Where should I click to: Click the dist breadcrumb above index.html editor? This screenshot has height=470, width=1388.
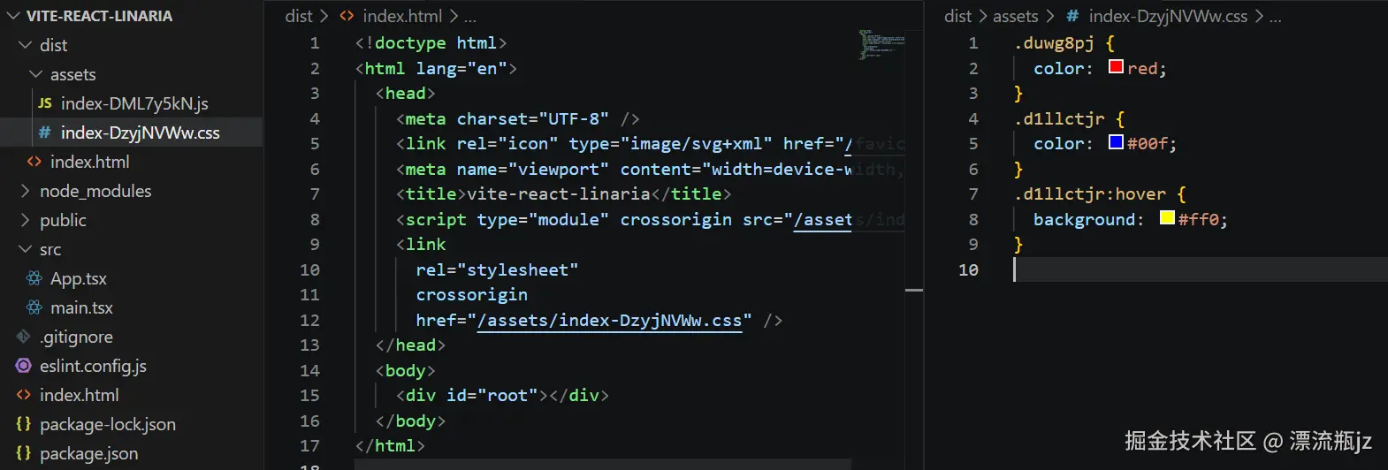[299, 16]
